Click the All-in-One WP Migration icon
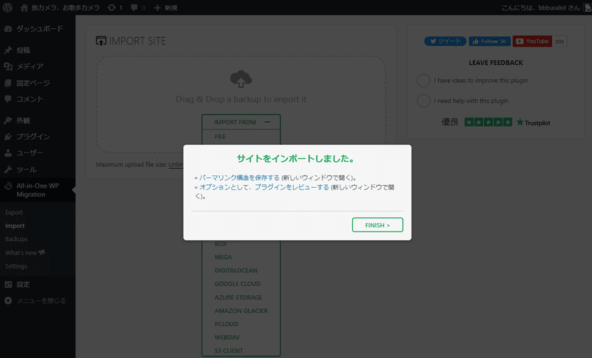The image size is (592, 358). 8,186
